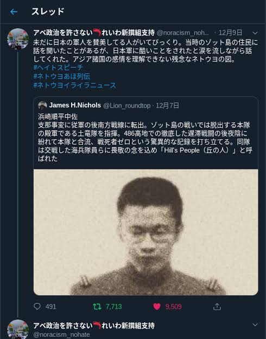266x339 pixels.
Task: Open the reply icon showing 491
Action: point(37,307)
